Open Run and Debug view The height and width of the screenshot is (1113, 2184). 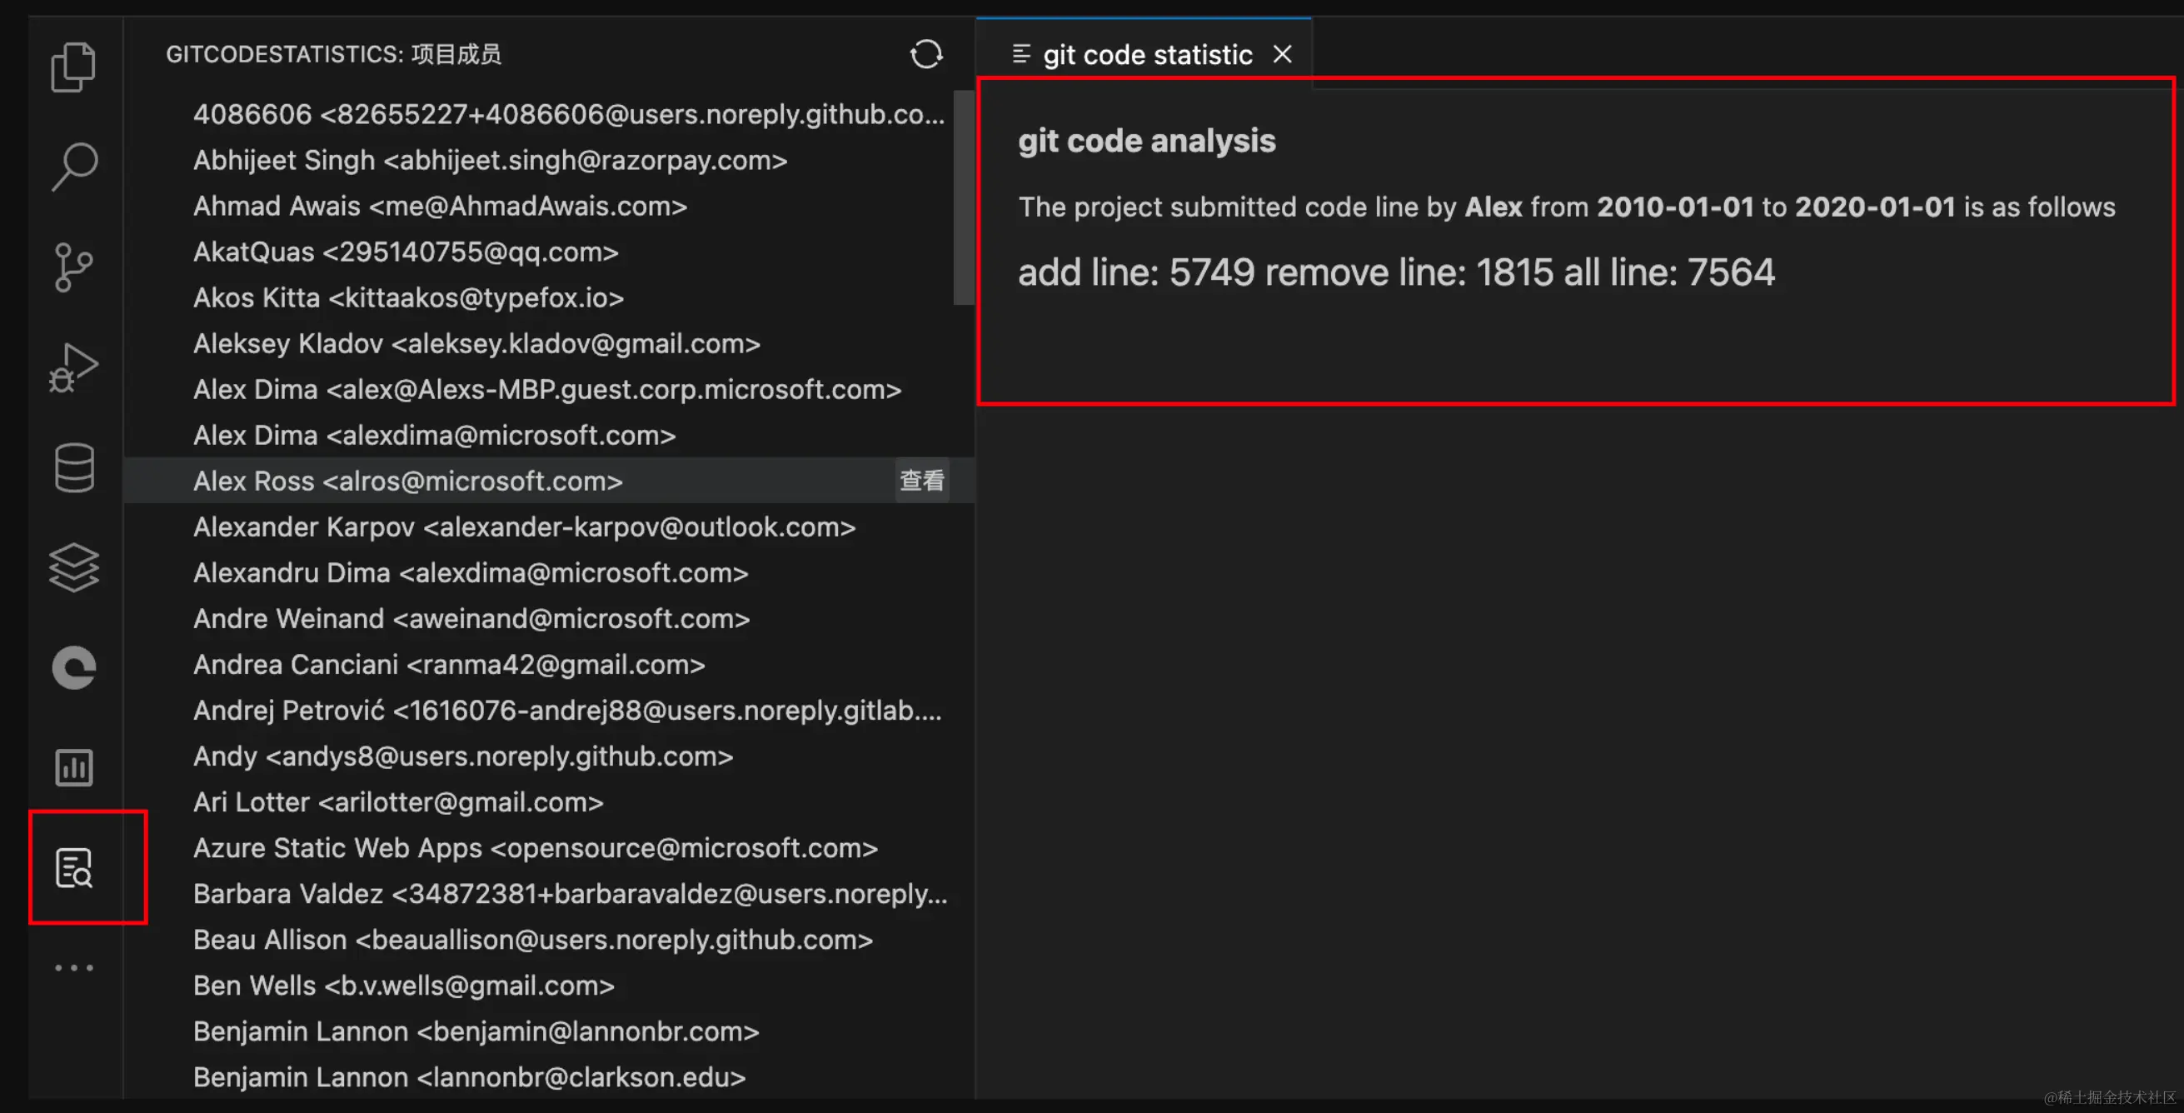(x=74, y=367)
